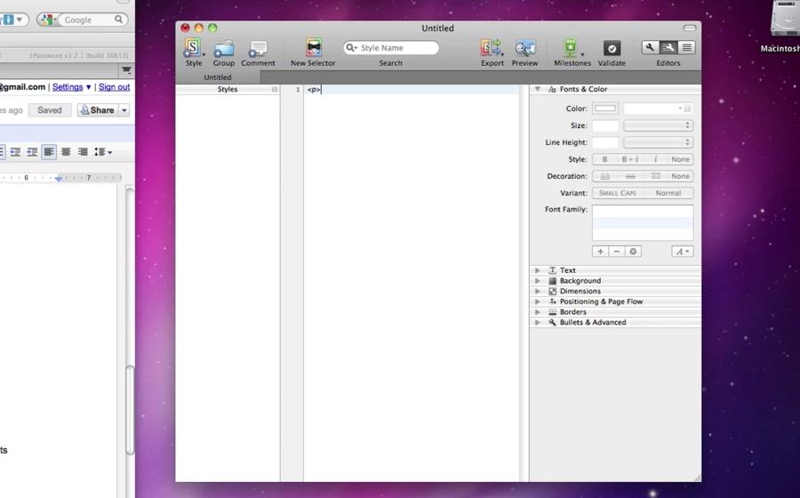Click Decrease indent icon in browser document
The width and height of the screenshot is (800, 498).
coord(15,152)
